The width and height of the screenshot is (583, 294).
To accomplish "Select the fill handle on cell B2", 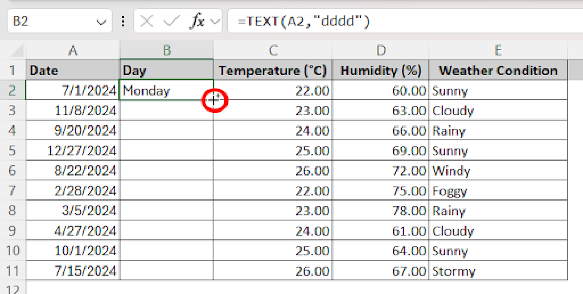I will click(x=214, y=100).
